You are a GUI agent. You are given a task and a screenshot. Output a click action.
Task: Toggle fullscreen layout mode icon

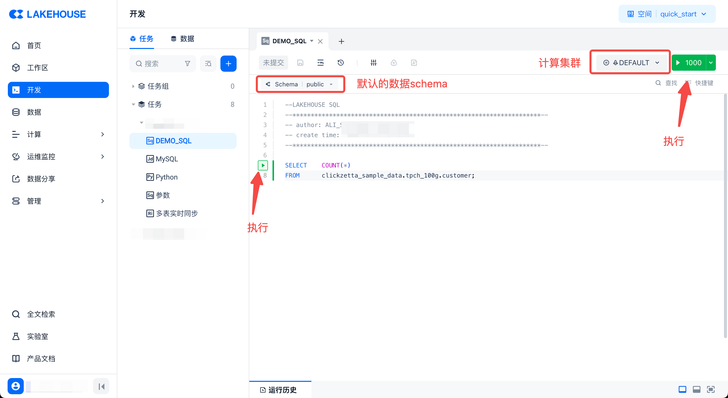[x=711, y=389]
